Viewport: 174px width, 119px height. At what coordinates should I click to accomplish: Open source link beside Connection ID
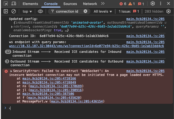click(145, 36)
